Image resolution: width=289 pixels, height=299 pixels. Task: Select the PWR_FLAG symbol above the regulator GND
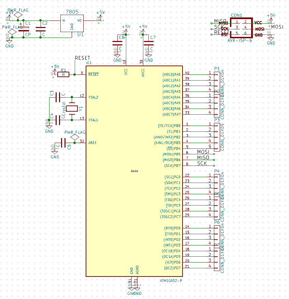click(x=12, y=32)
